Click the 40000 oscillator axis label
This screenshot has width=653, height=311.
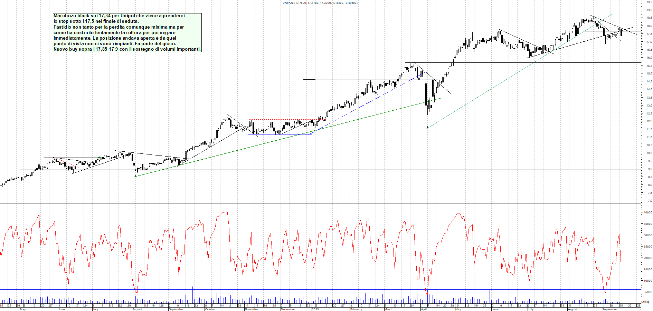point(647,212)
